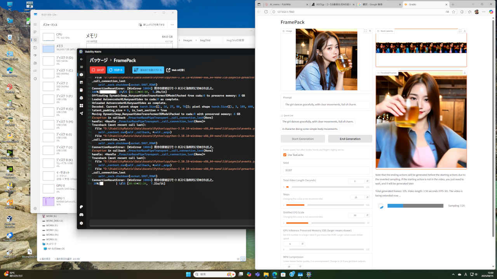This screenshot has height=279, width=497.
Task: Download the Finished Frames video
Action: pos(464,73)
